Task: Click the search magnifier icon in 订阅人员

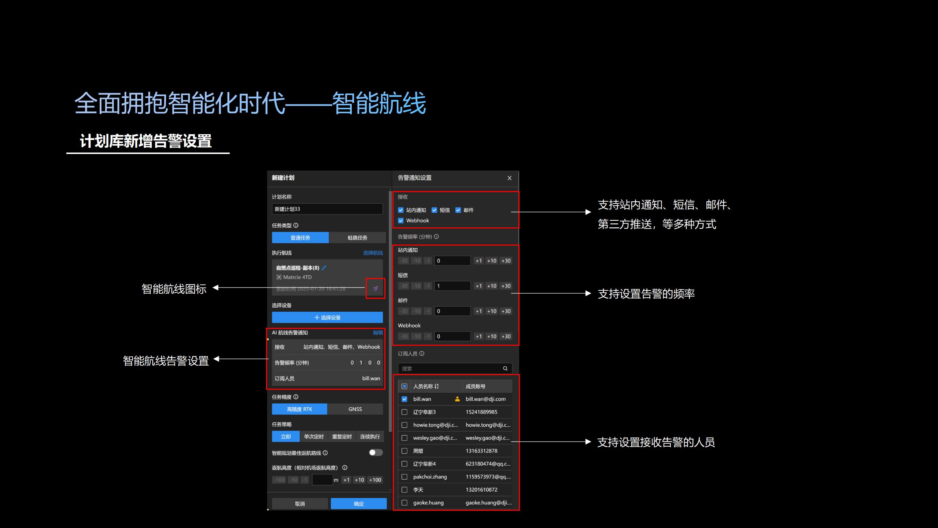Action: pyautogui.click(x=505, y=368)
